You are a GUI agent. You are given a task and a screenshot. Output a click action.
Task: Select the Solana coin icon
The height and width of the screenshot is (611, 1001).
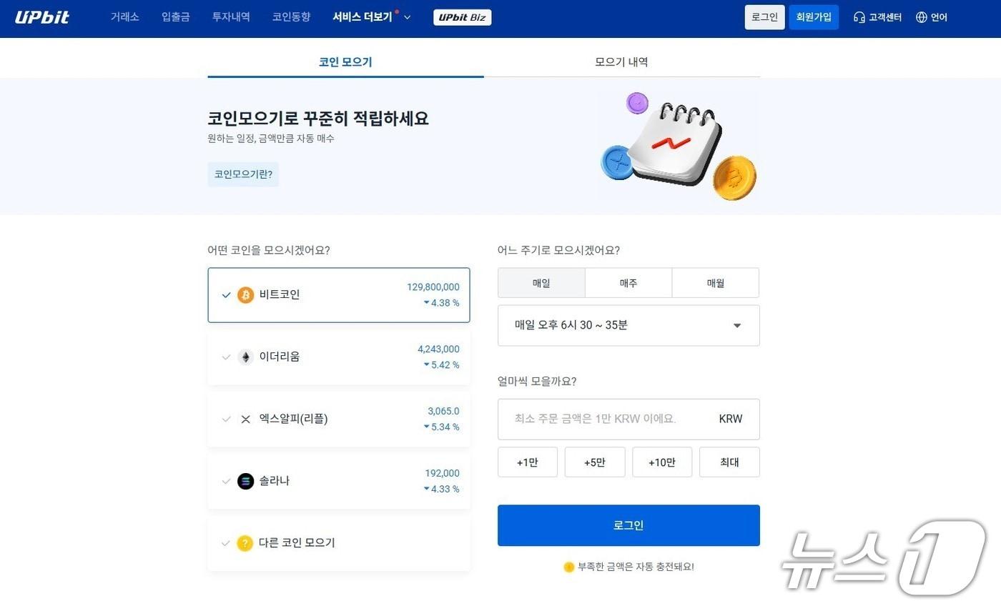click(x=245, y=481)
